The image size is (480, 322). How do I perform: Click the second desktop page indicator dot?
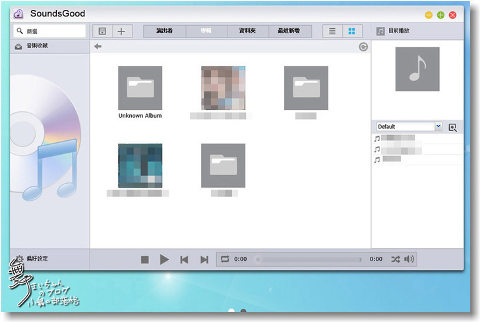[243, 311]
